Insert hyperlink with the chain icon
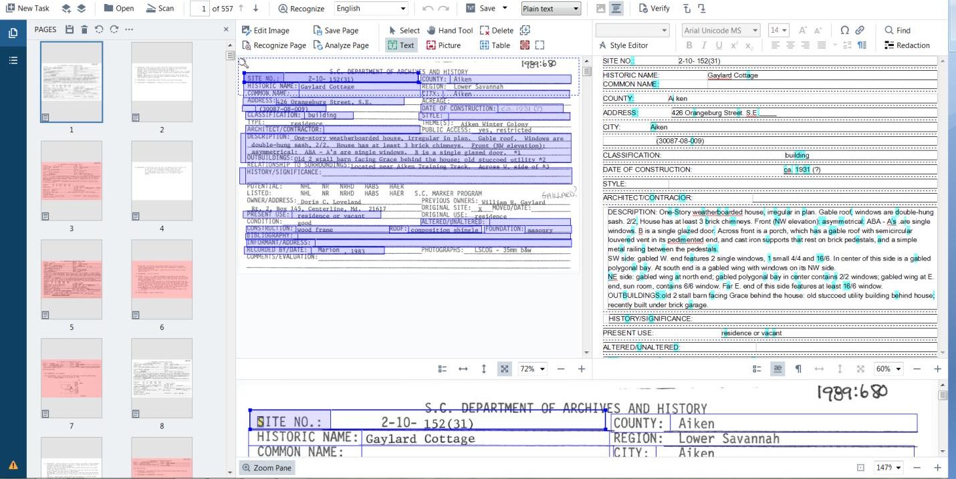 860,30
